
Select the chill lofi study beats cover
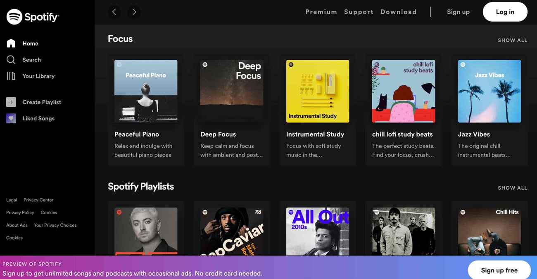(x=404, y=91)
